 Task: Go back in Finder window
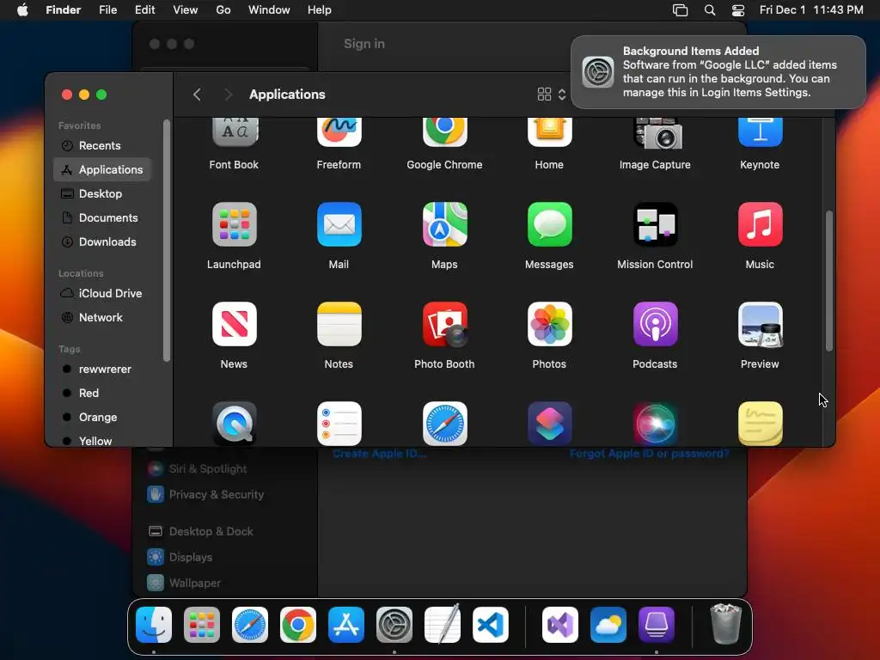197,95
